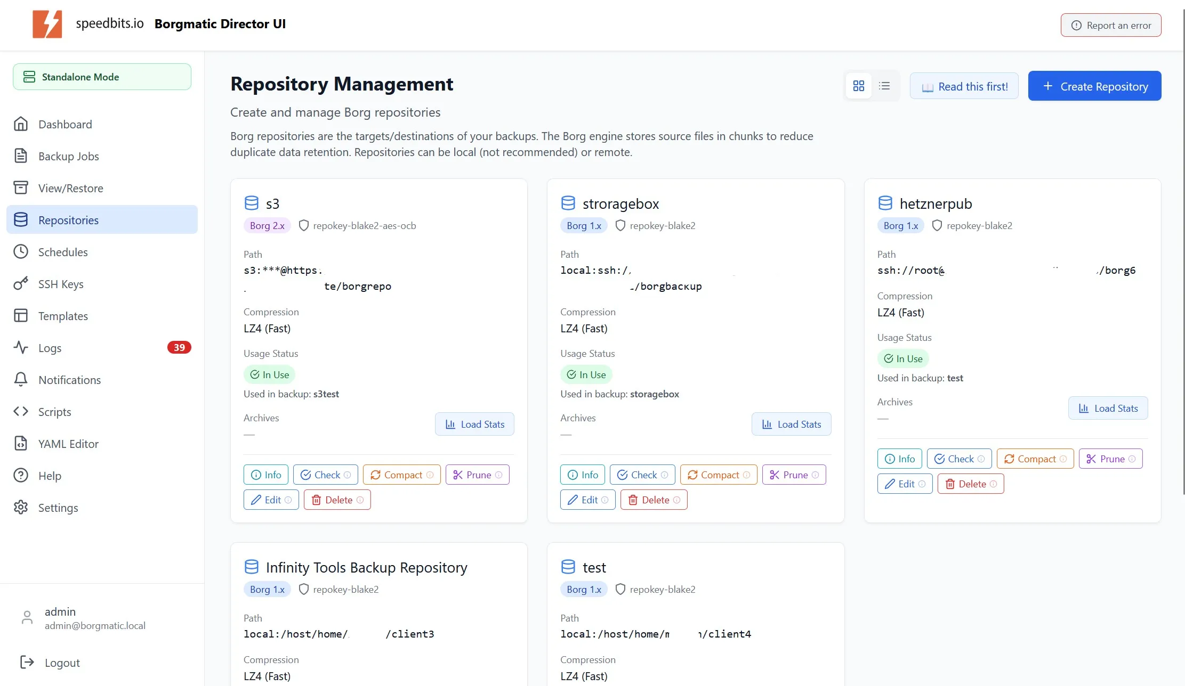Click Standalone Mode indicator
This screenshot has height=686, width=1185.
[102, 77]
